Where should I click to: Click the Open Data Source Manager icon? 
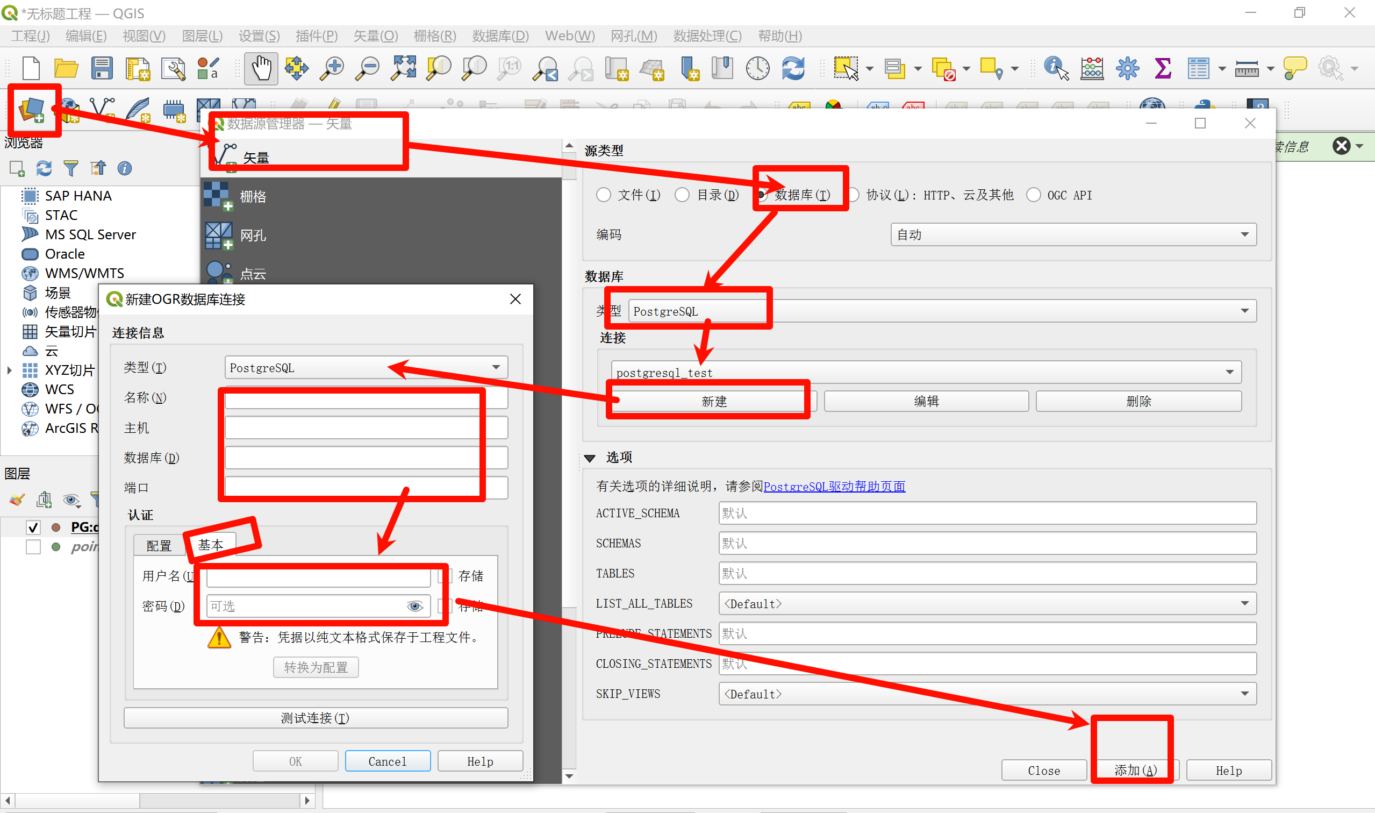click(x=32, y=110)
